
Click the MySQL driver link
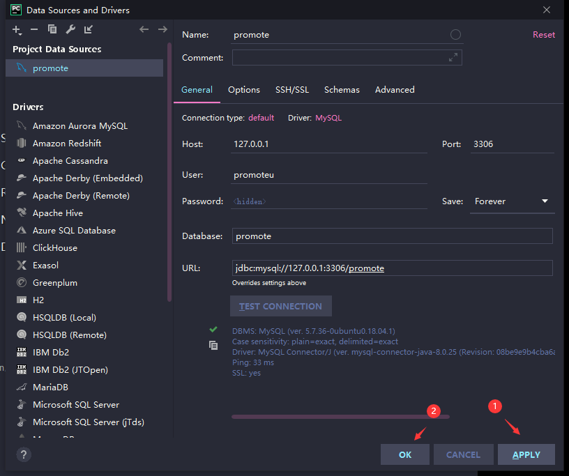point(328,118)
